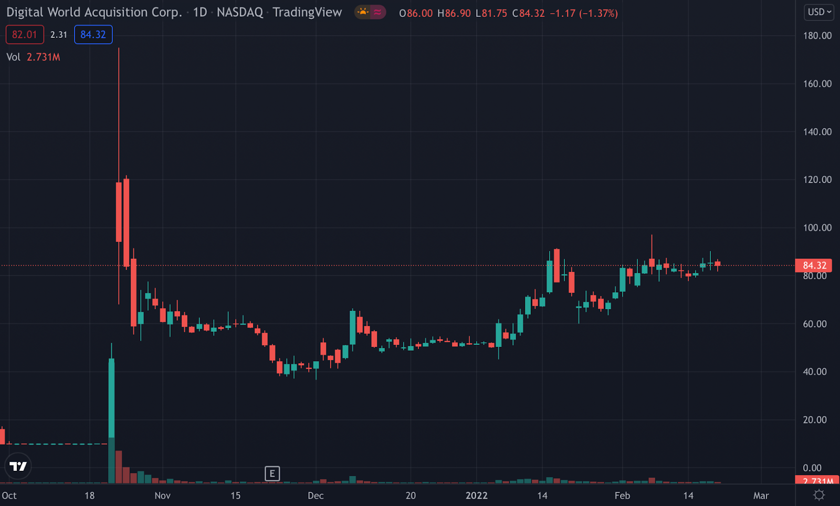Click the 1D interval label
The height and width of the screenshot is (506, 840).
point(200,12)
